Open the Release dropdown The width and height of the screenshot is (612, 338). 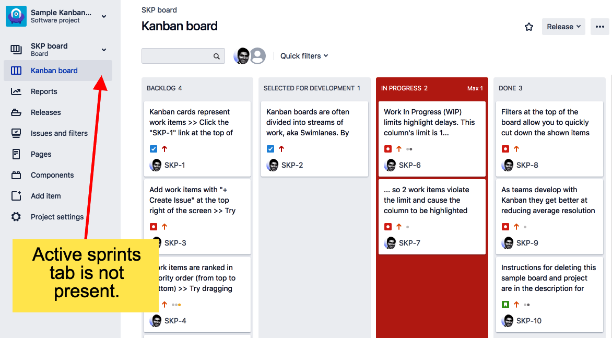point(563,27)
